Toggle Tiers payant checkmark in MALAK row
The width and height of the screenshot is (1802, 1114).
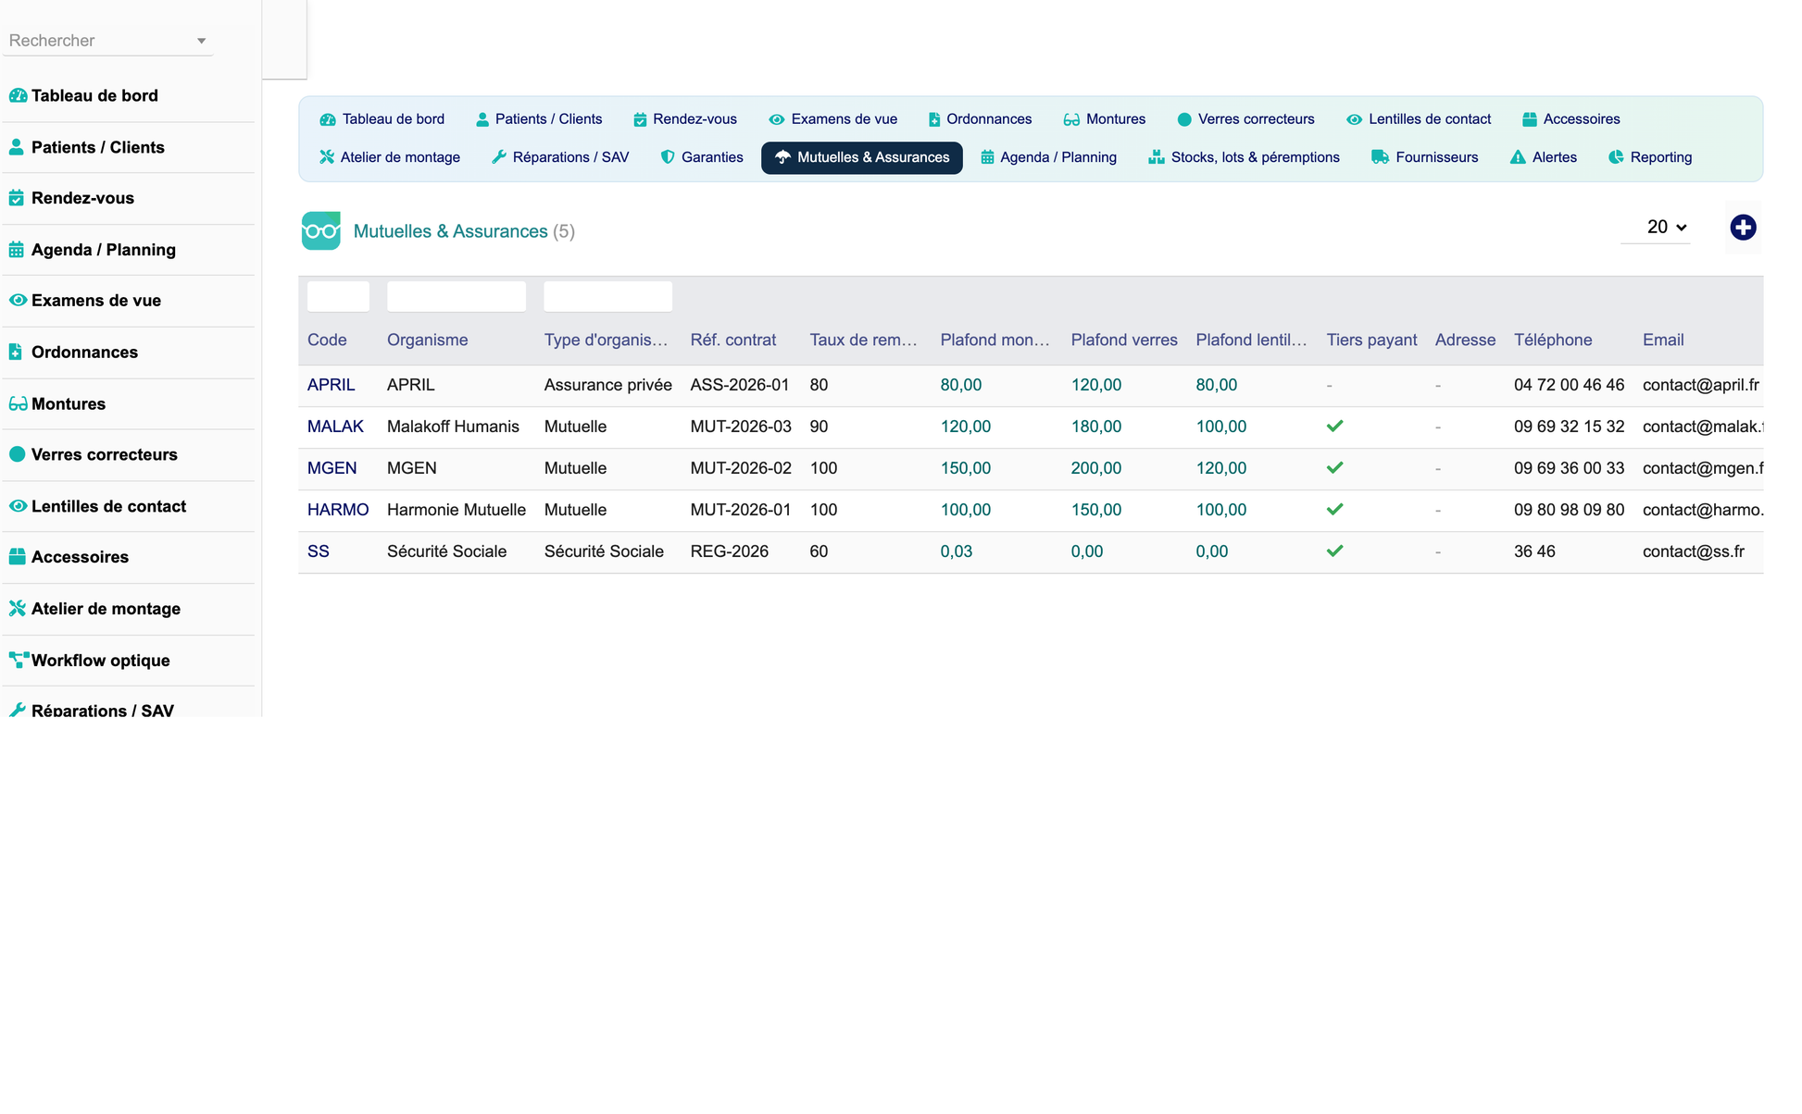click(x=1334, y=427)
